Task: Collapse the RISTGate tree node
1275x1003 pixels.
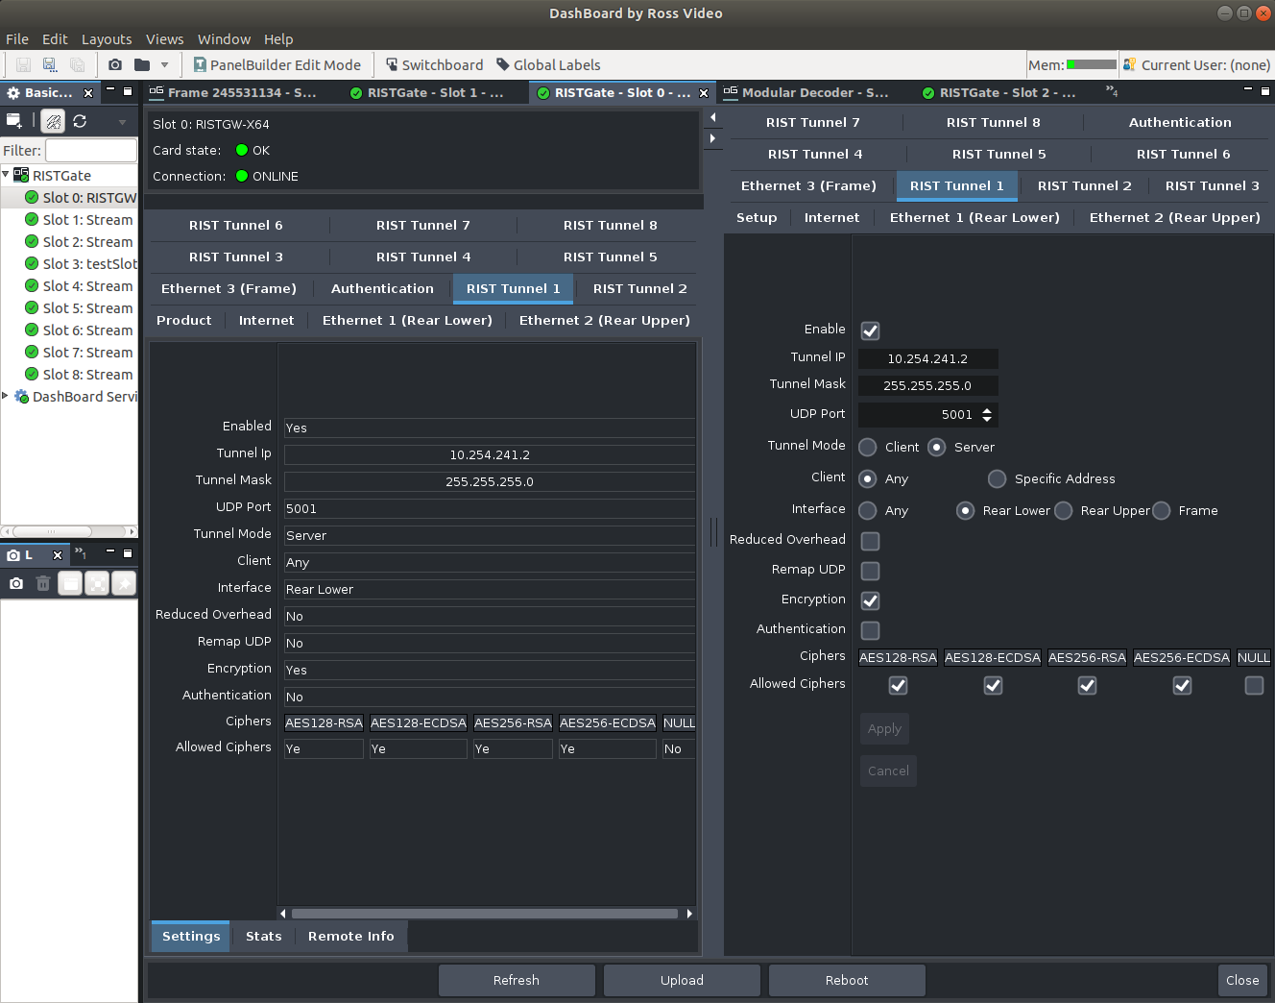Action: click(x=6, y=175)
